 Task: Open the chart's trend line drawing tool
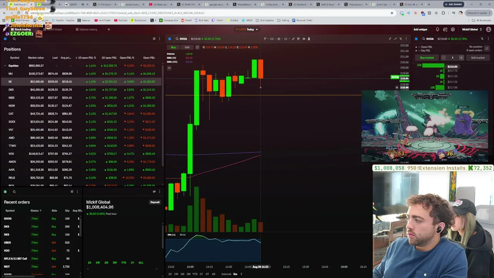pos(265,39)
